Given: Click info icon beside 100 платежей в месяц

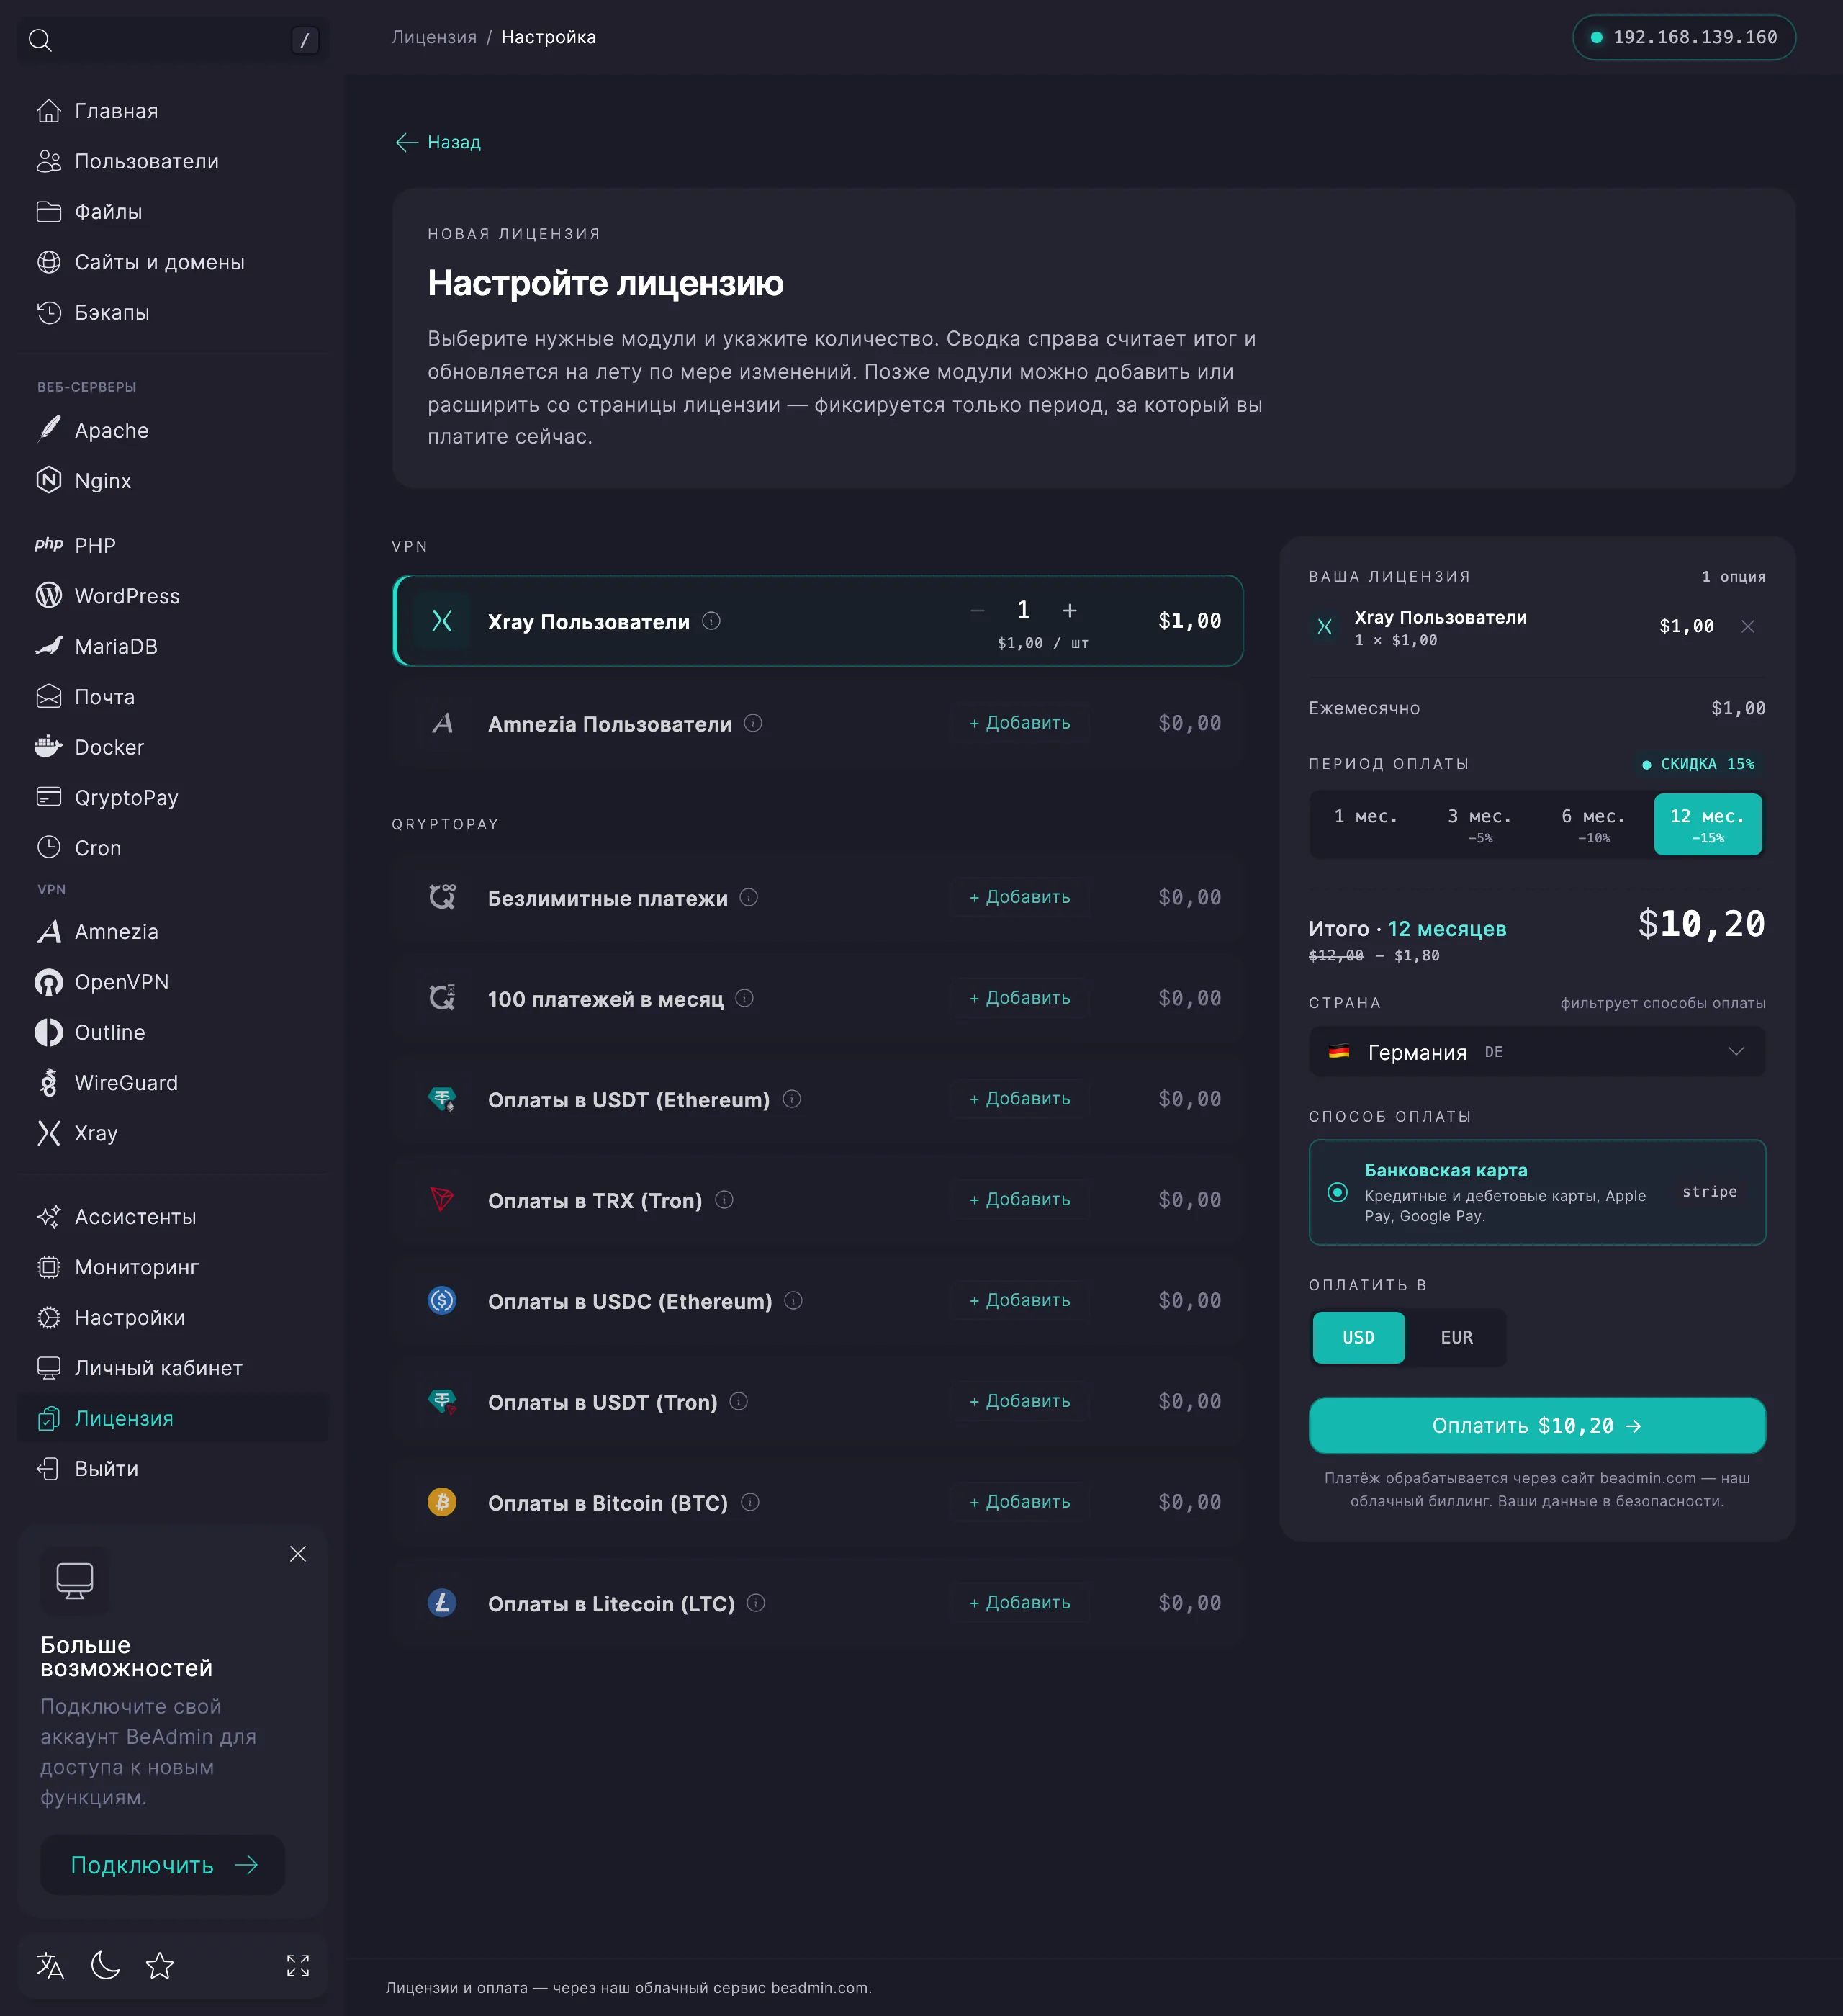Looking at the screenshot, I should pyautogui.click(x=745, y=998).
